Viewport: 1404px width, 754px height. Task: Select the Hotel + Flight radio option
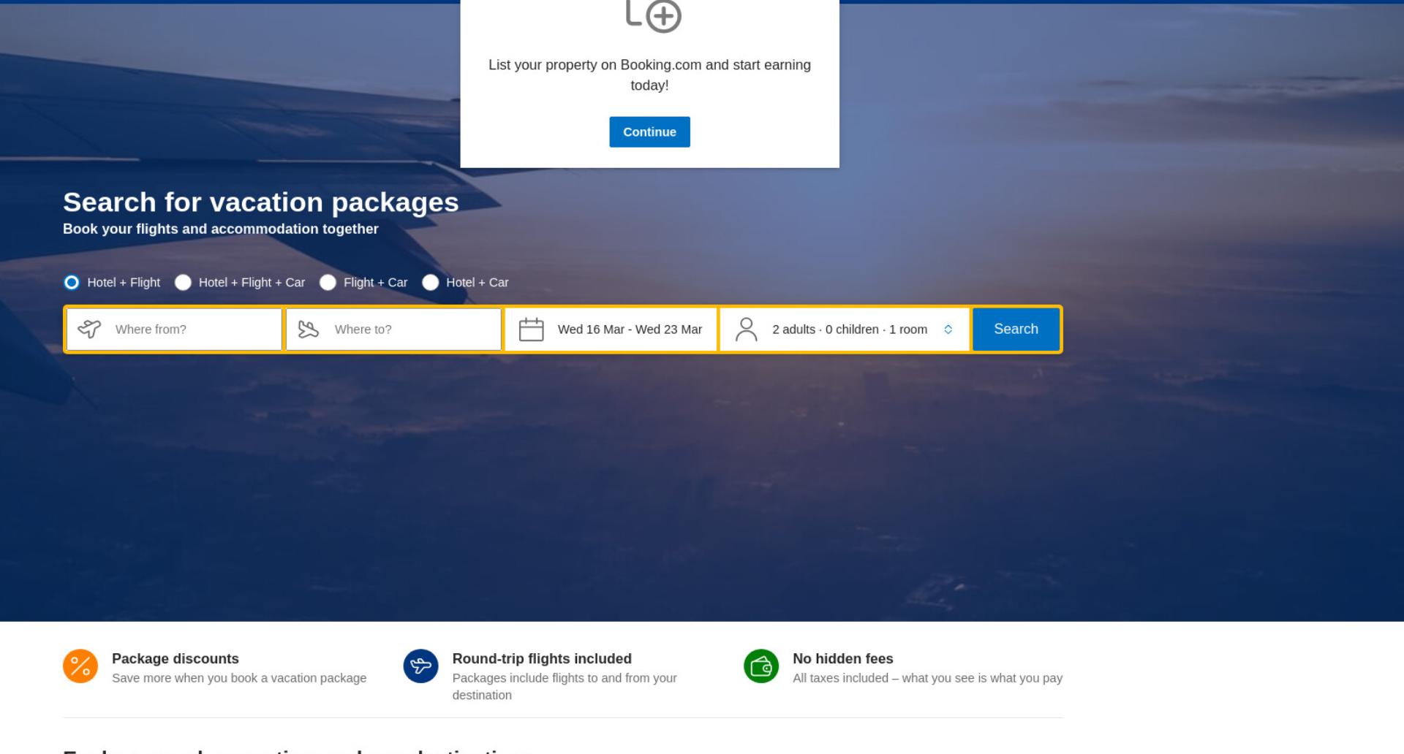(72, 282)
